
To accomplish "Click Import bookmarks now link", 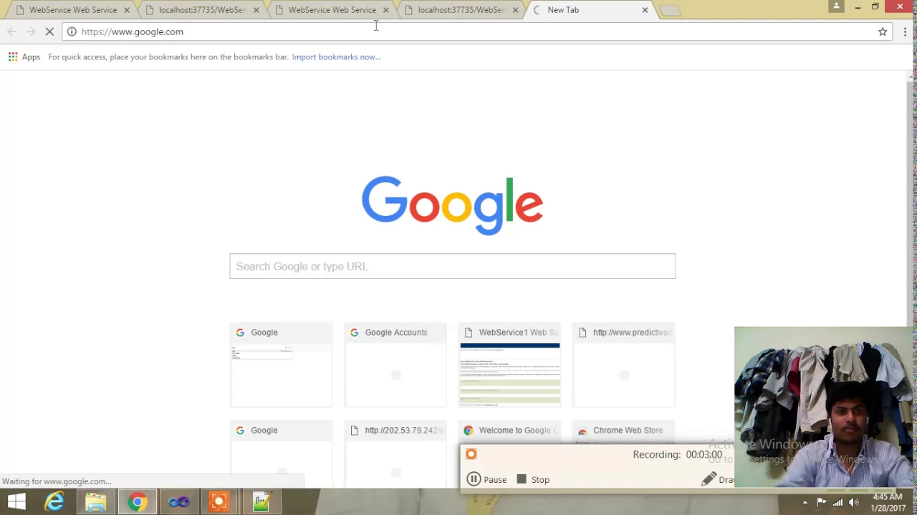I will pyautogui.click(x=336, y=57).
